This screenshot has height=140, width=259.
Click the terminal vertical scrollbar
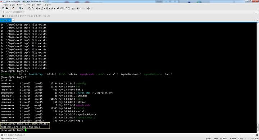258,78
